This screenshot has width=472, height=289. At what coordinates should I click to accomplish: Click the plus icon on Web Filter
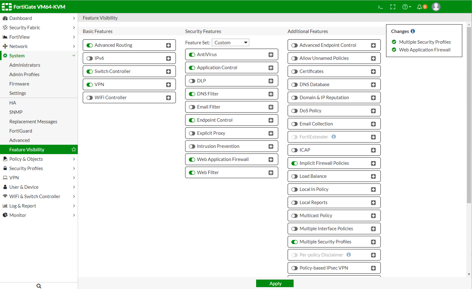(x=271, y=173)
